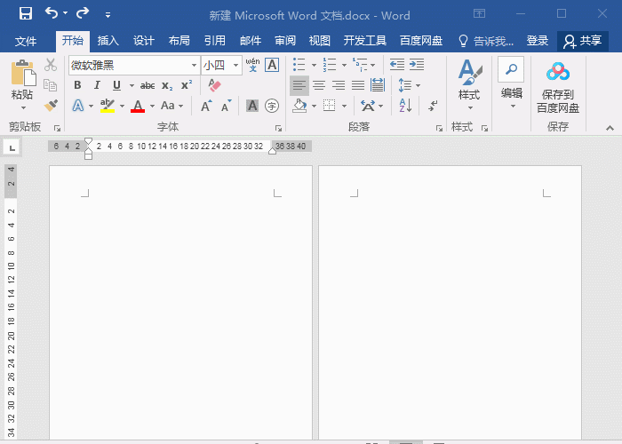Click the 共享 share button
The width and height of the screenshot is (622, 444).
(x=582, y=41)
